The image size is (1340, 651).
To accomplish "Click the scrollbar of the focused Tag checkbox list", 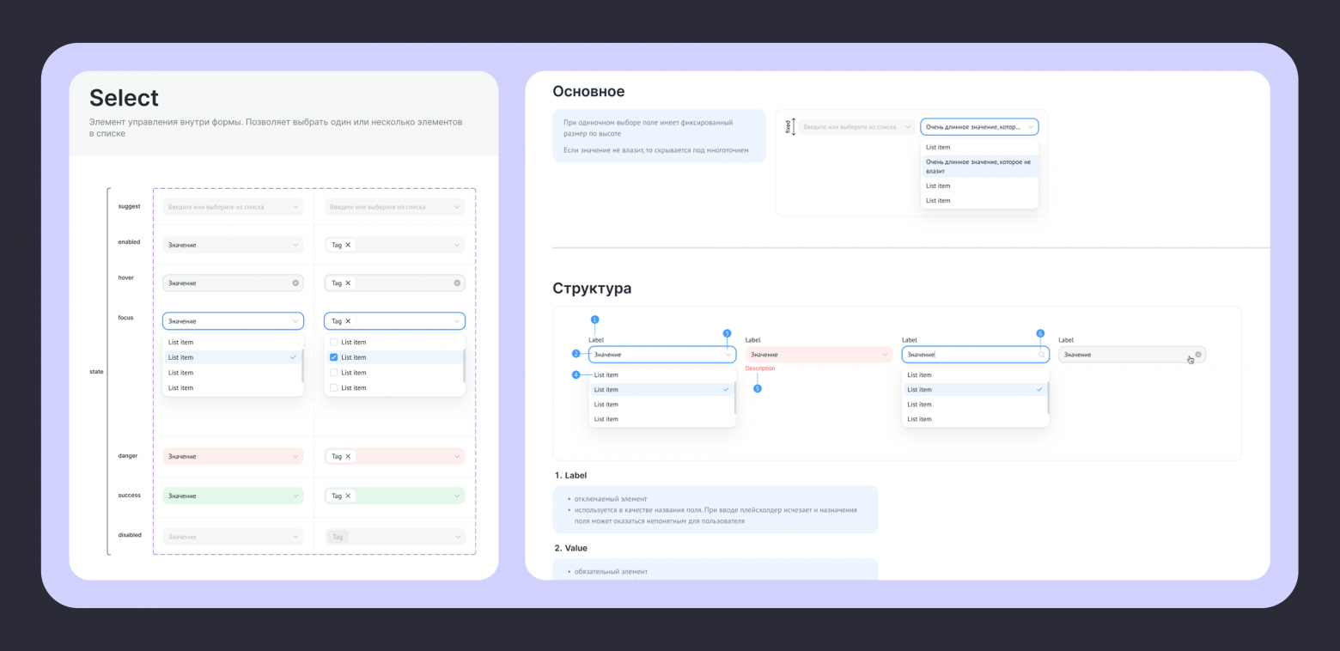I will pos(464,366).
